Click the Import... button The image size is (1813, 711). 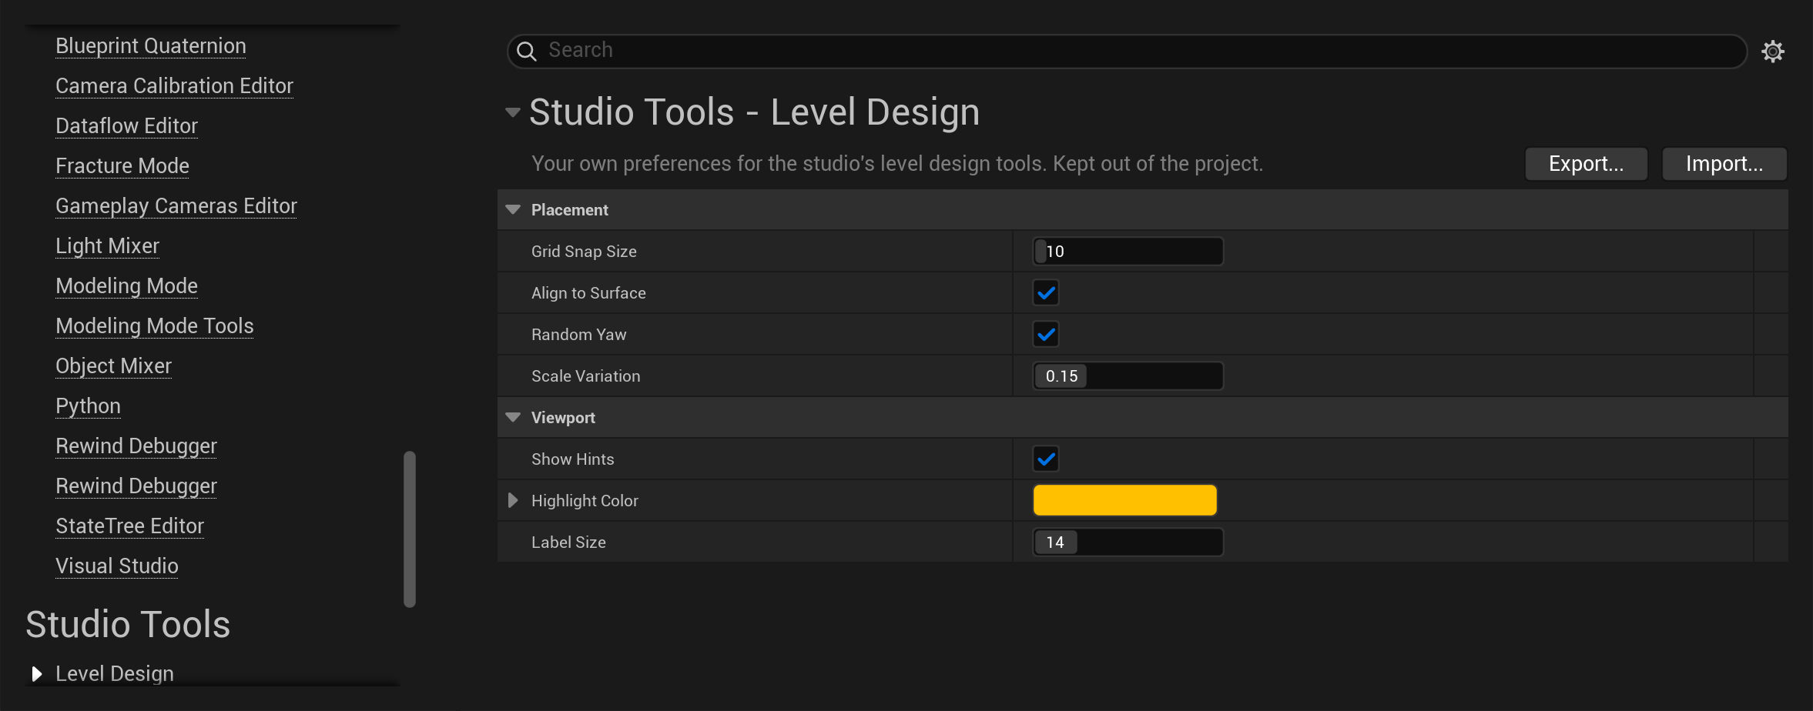click(1724, 164)
